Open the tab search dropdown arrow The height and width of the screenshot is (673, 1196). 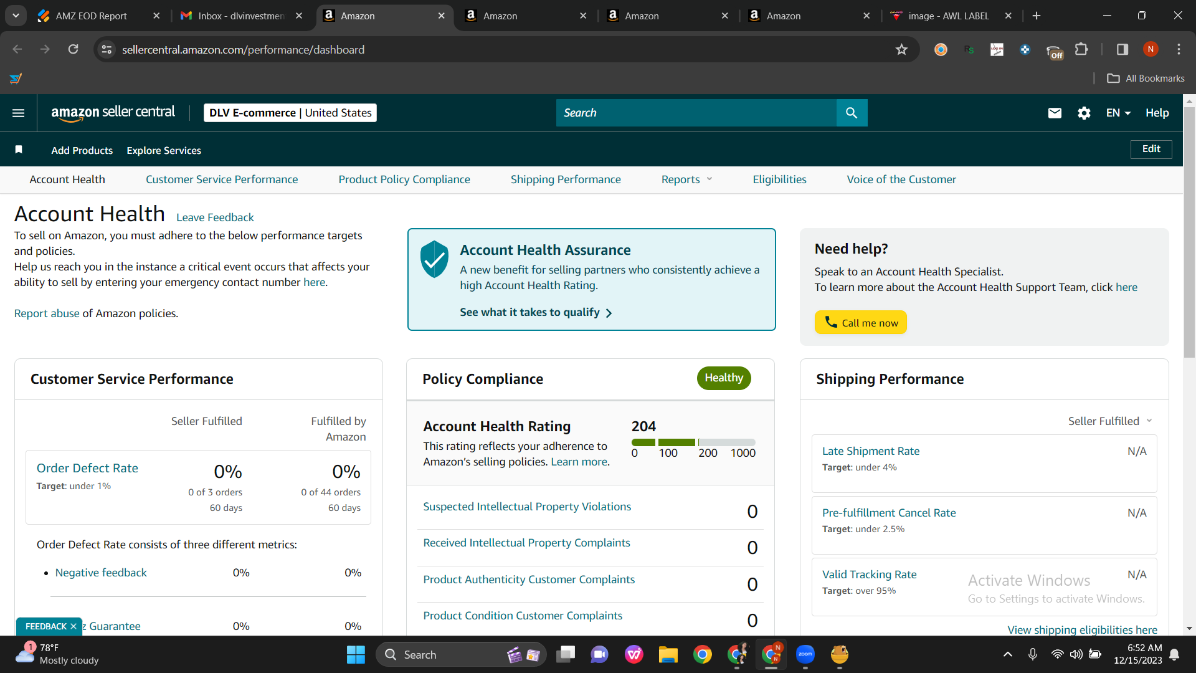(x=16, y=16)
